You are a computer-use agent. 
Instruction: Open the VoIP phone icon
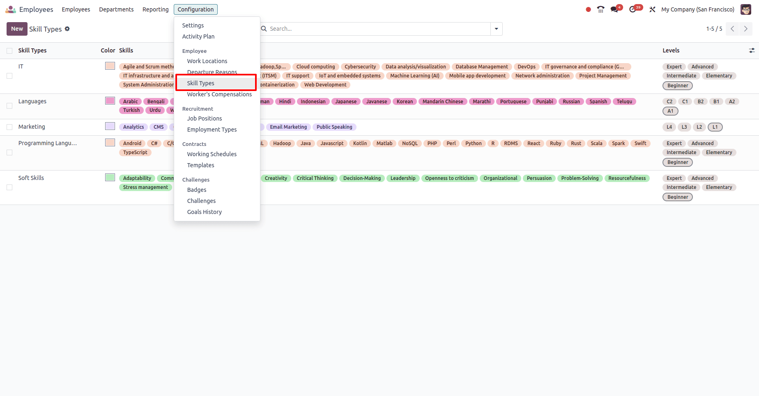(x=600, y=9)
